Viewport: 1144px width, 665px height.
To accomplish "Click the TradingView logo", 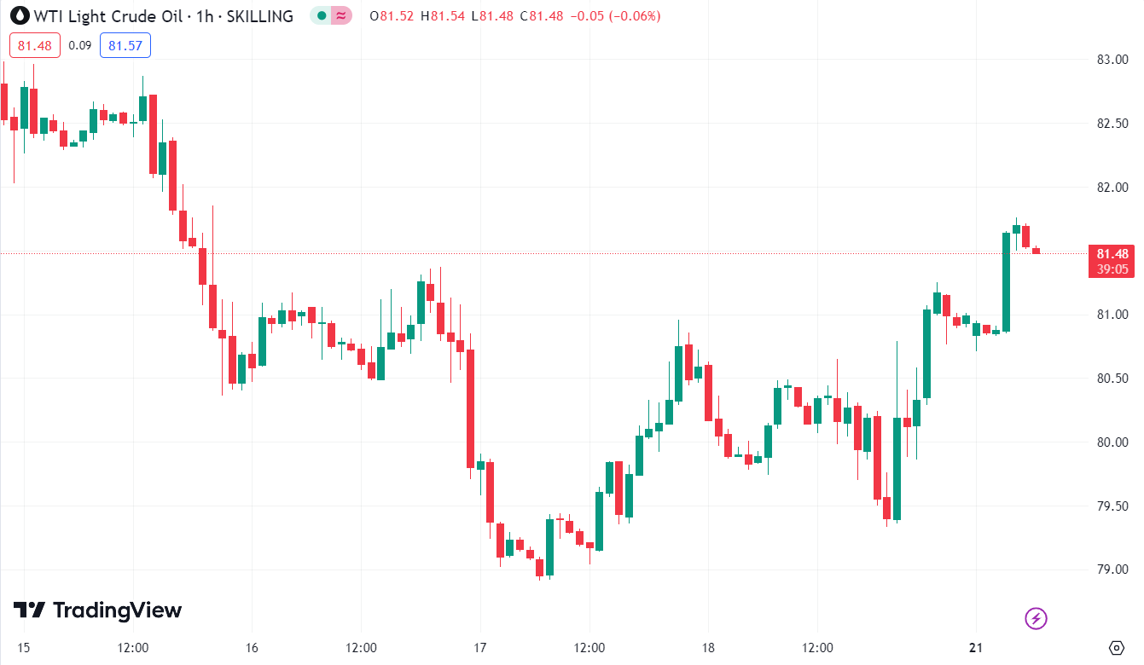I will point(30,610).
